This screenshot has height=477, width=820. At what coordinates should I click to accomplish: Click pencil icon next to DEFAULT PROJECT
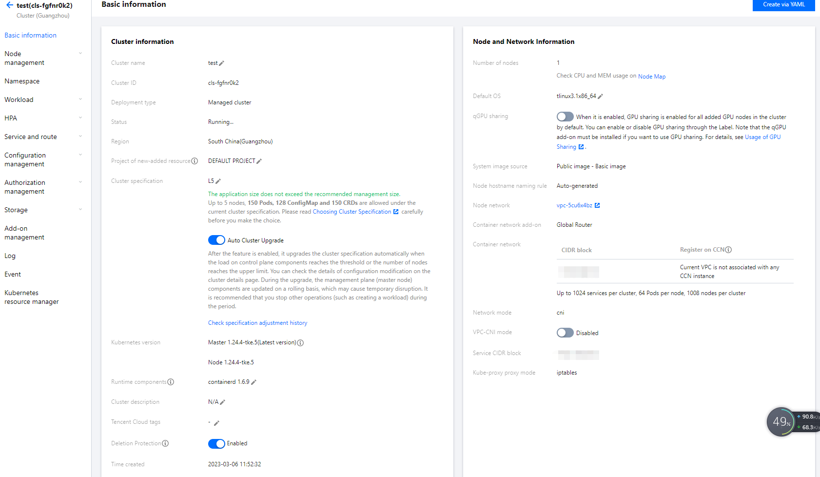pyautogui.click(x=259, y=161)
